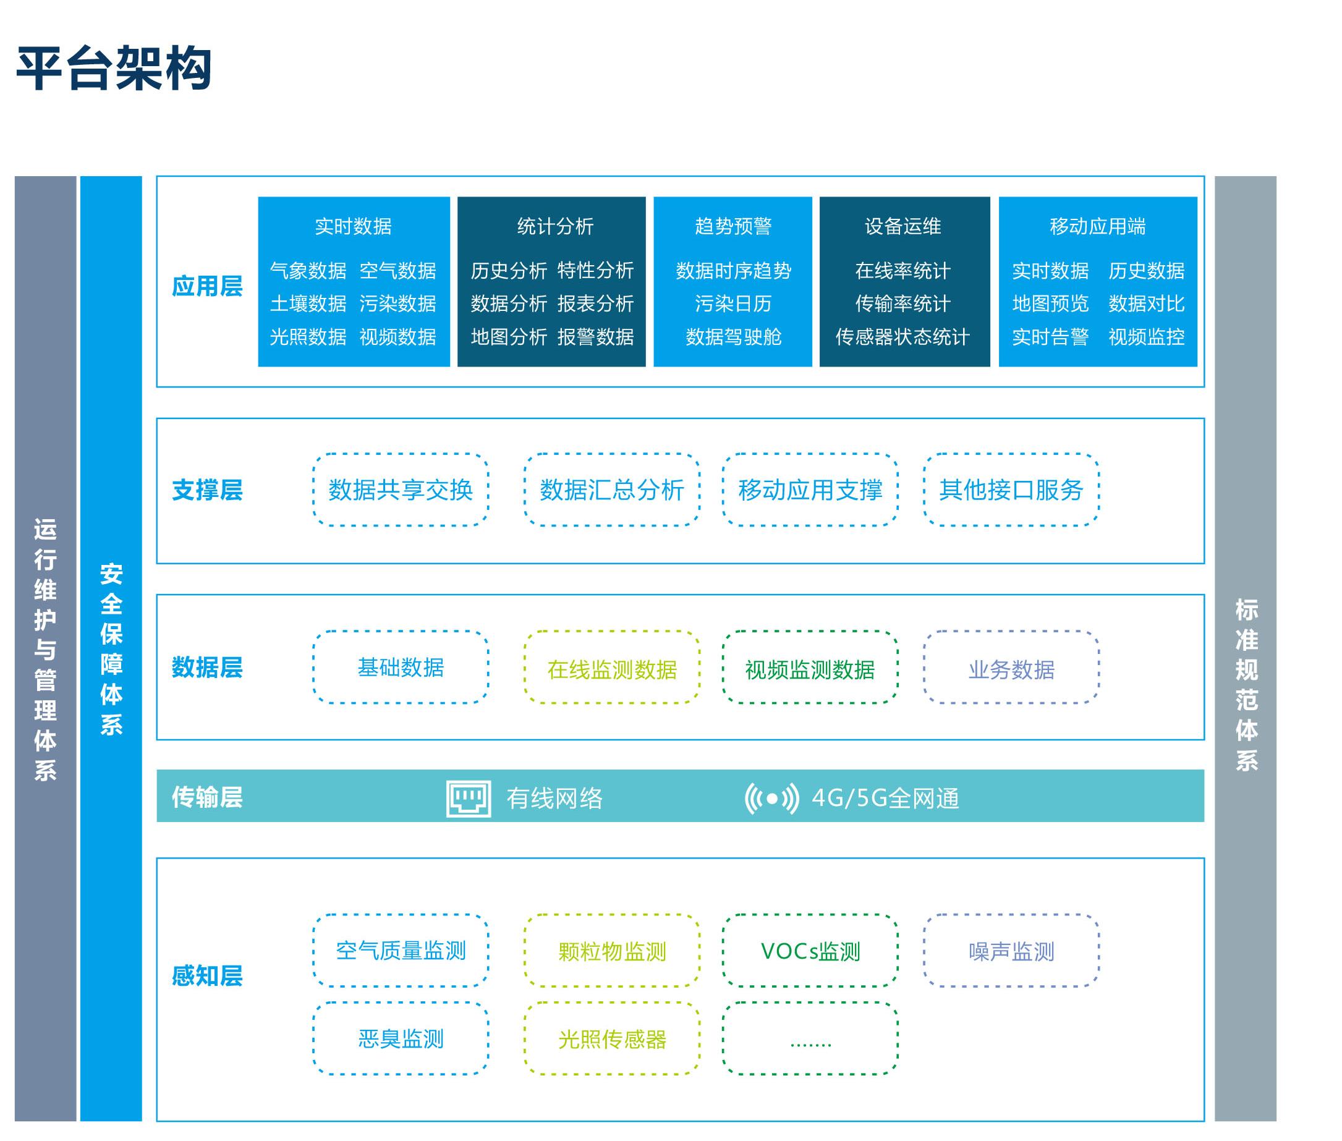Click the 趋势预警 panel heading
1342x1141 pixels.
(733, 226)
